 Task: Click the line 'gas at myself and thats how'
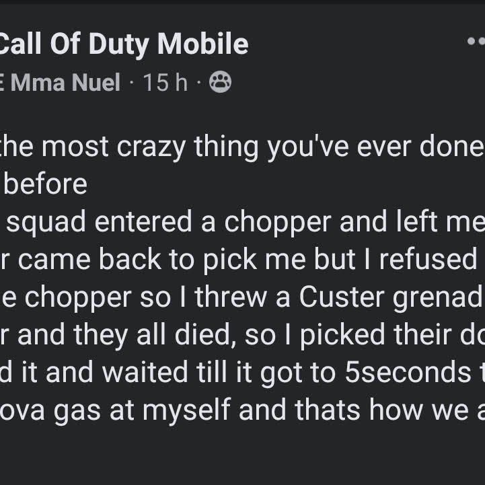click(242, 410)
